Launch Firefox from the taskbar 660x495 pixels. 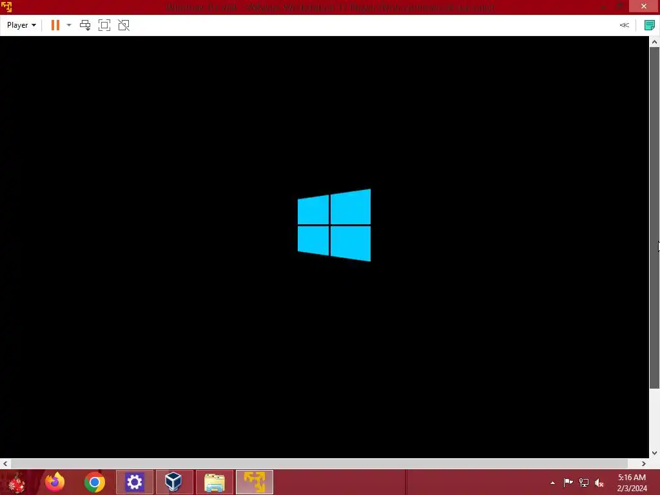(55, 482)
